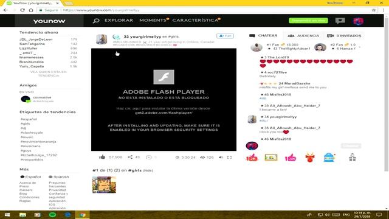Open trending user Yuriy_Capella
Screen dimensions: 389x219
point(32,66)
